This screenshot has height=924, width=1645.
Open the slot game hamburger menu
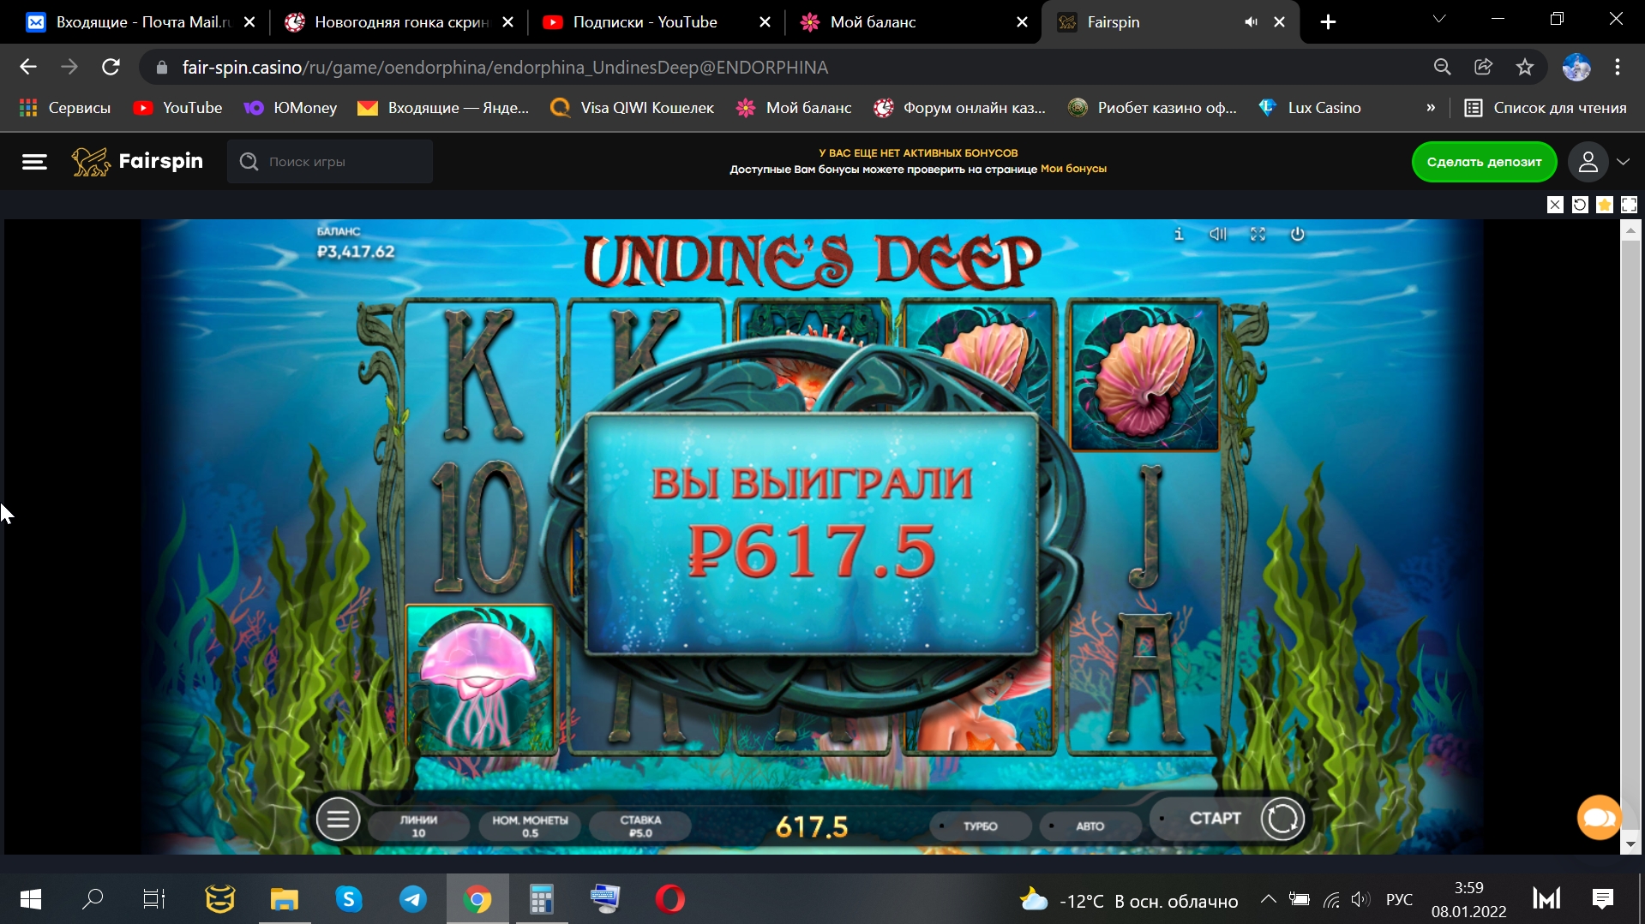coord(338,820)
